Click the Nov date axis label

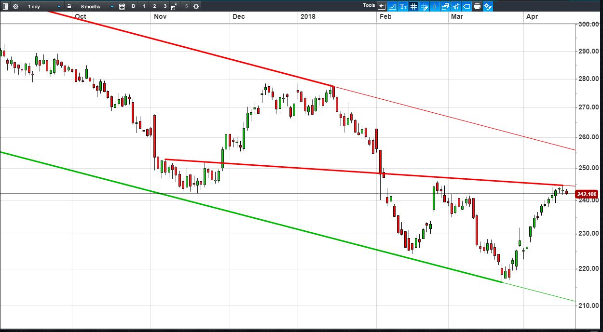pos(160,16)
